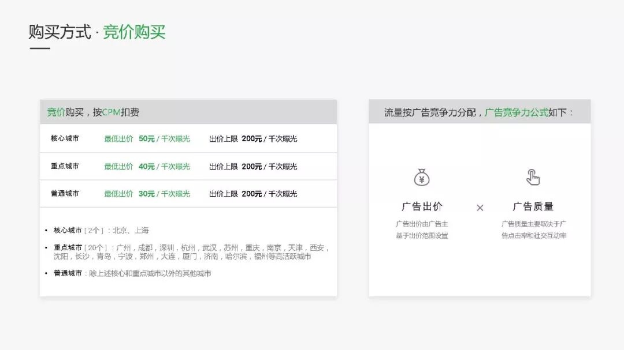Viewport: 624px width, 350px height.
Task: Expand the 竞价购买，按CPM扣费 header bar
Action: coord(188,112)
